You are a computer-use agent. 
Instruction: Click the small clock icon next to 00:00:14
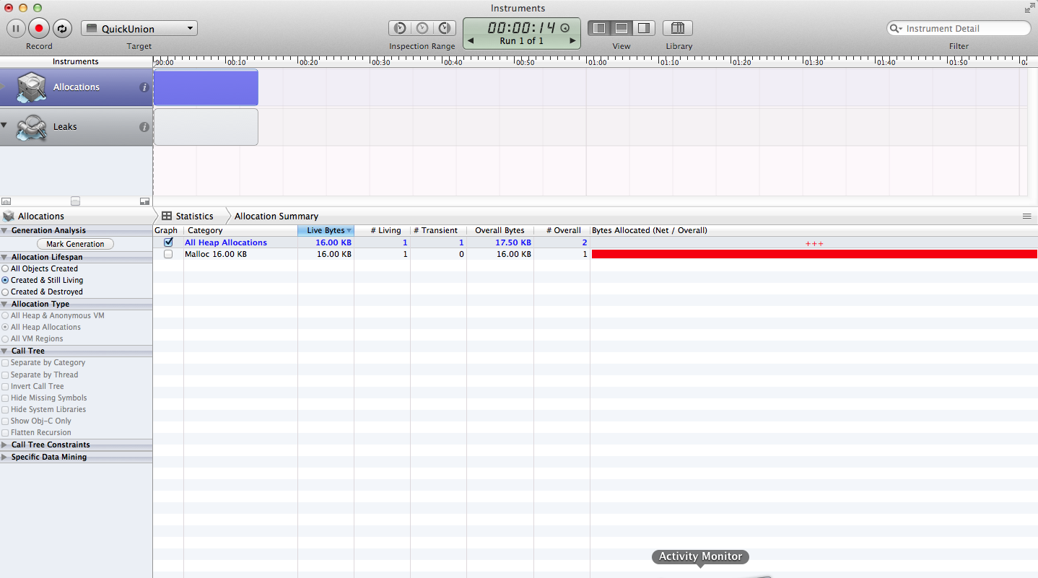point(565,28)
